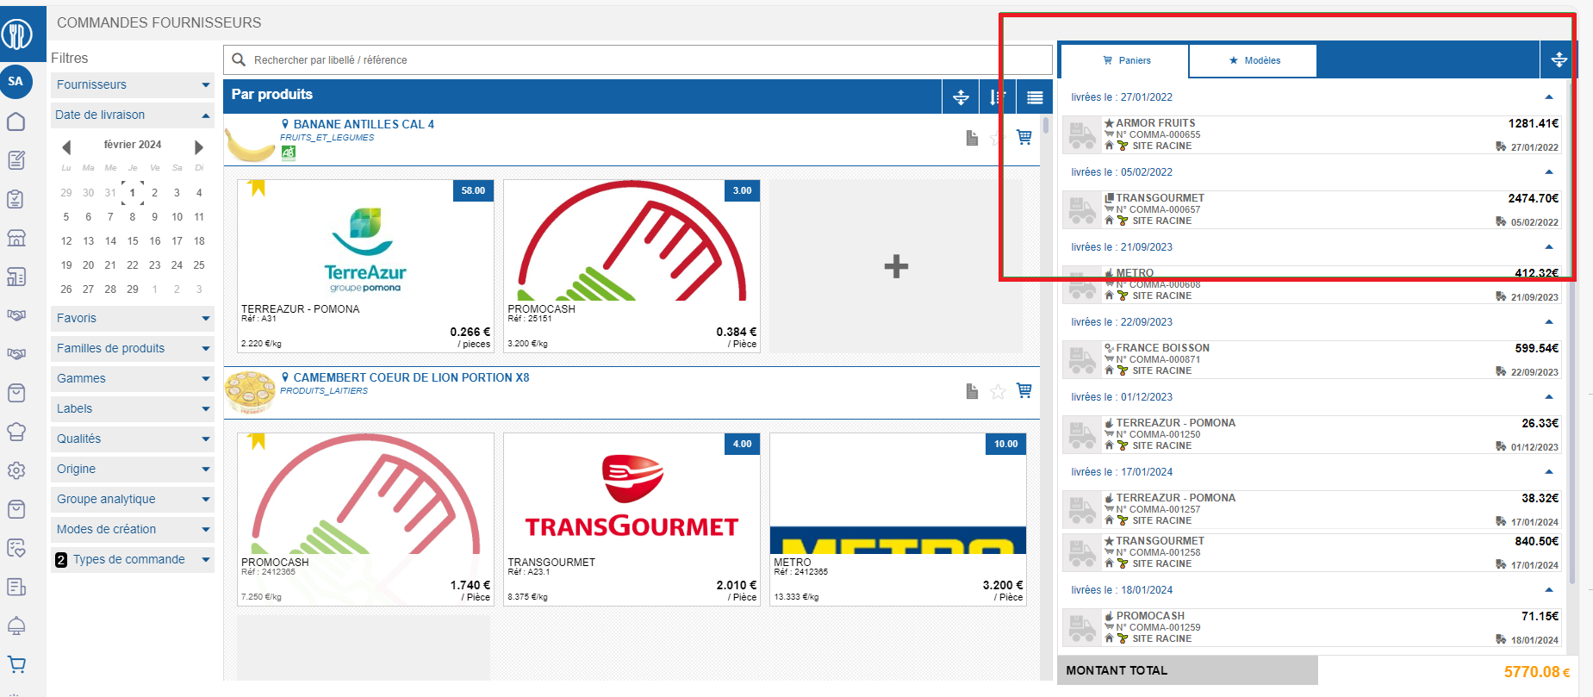1593x697 pixels.
Task: Click the MONTANT TOTAL amount 5770.08 €
Action: coord(1537,672)
